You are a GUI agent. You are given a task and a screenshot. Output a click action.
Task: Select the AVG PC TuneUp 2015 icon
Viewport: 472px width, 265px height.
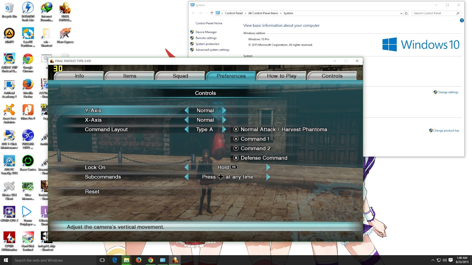(9, 165)
